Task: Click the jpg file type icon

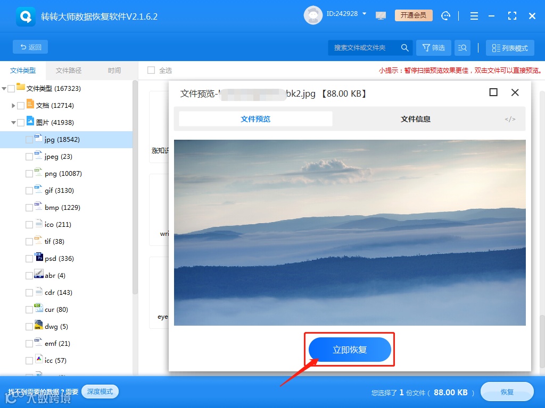Action: point(38,138)
